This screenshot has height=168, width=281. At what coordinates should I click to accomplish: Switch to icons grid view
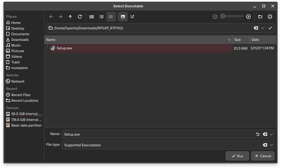[91, 17]
